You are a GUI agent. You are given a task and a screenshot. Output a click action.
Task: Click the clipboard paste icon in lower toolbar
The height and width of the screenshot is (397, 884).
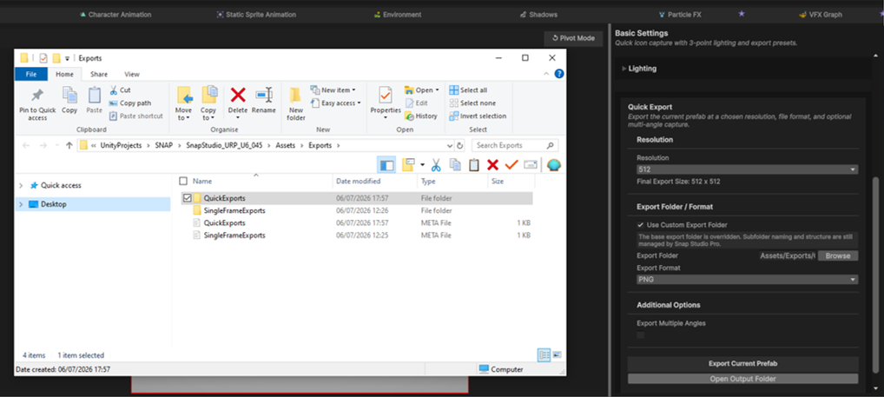(x=473, y=165)
